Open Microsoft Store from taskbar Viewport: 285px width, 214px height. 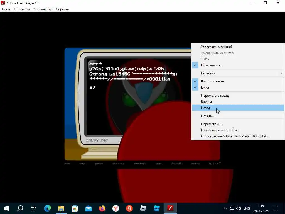(75, 208)
